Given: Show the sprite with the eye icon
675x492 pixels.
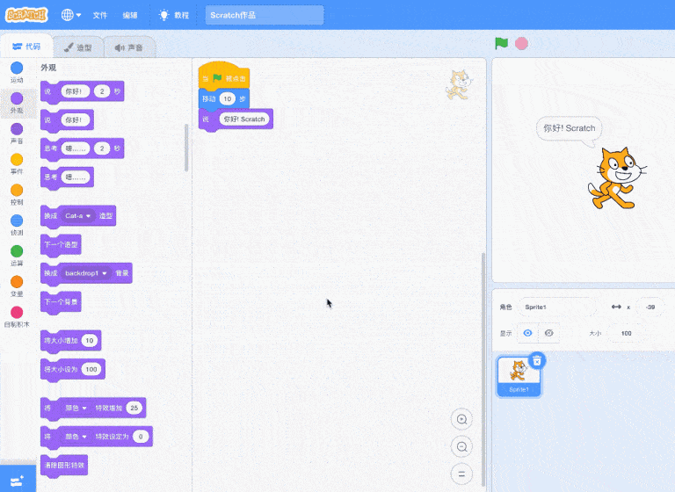Looking at the screenshot, I should pyautogui.click(x=527, y=334).
